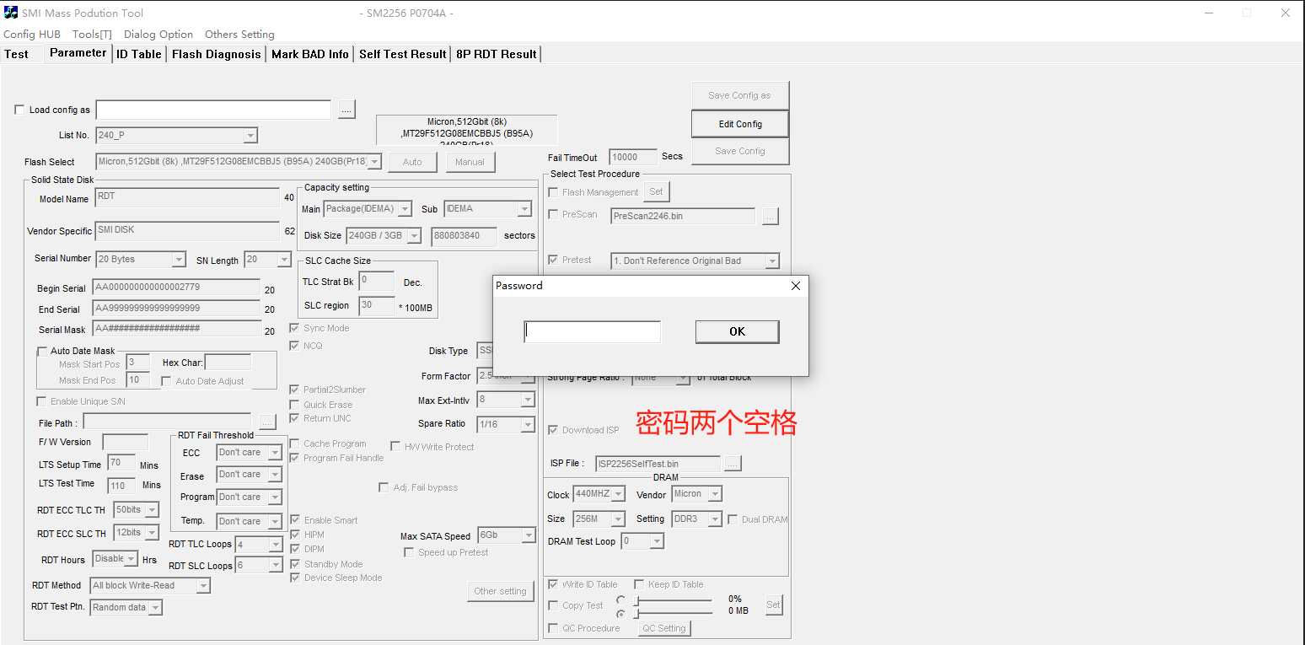Click the Edit Config button
This screenshot has height=645, width=1305.
(740, 124)
